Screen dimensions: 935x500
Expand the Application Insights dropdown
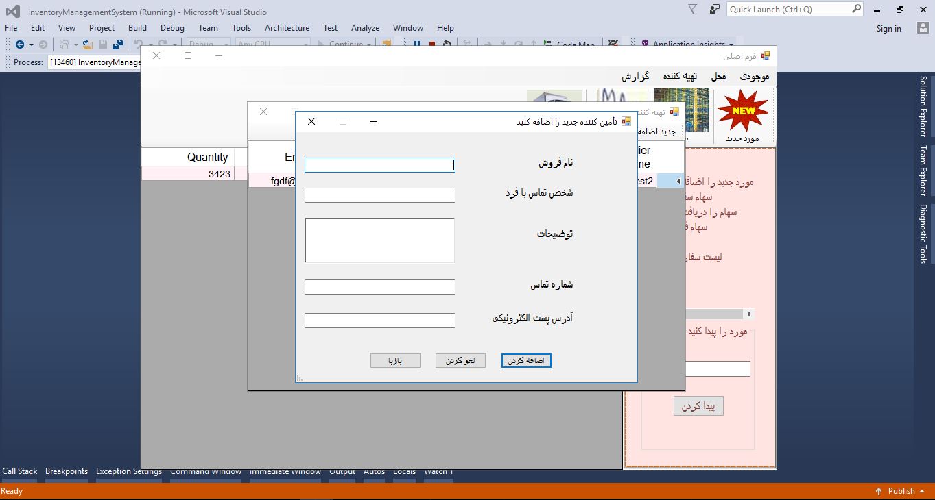pyautogui.click(x=731, y=45)
